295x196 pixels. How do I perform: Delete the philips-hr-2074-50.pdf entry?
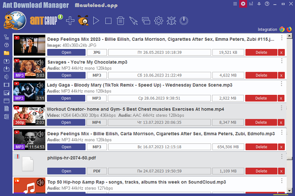[261, 171]
